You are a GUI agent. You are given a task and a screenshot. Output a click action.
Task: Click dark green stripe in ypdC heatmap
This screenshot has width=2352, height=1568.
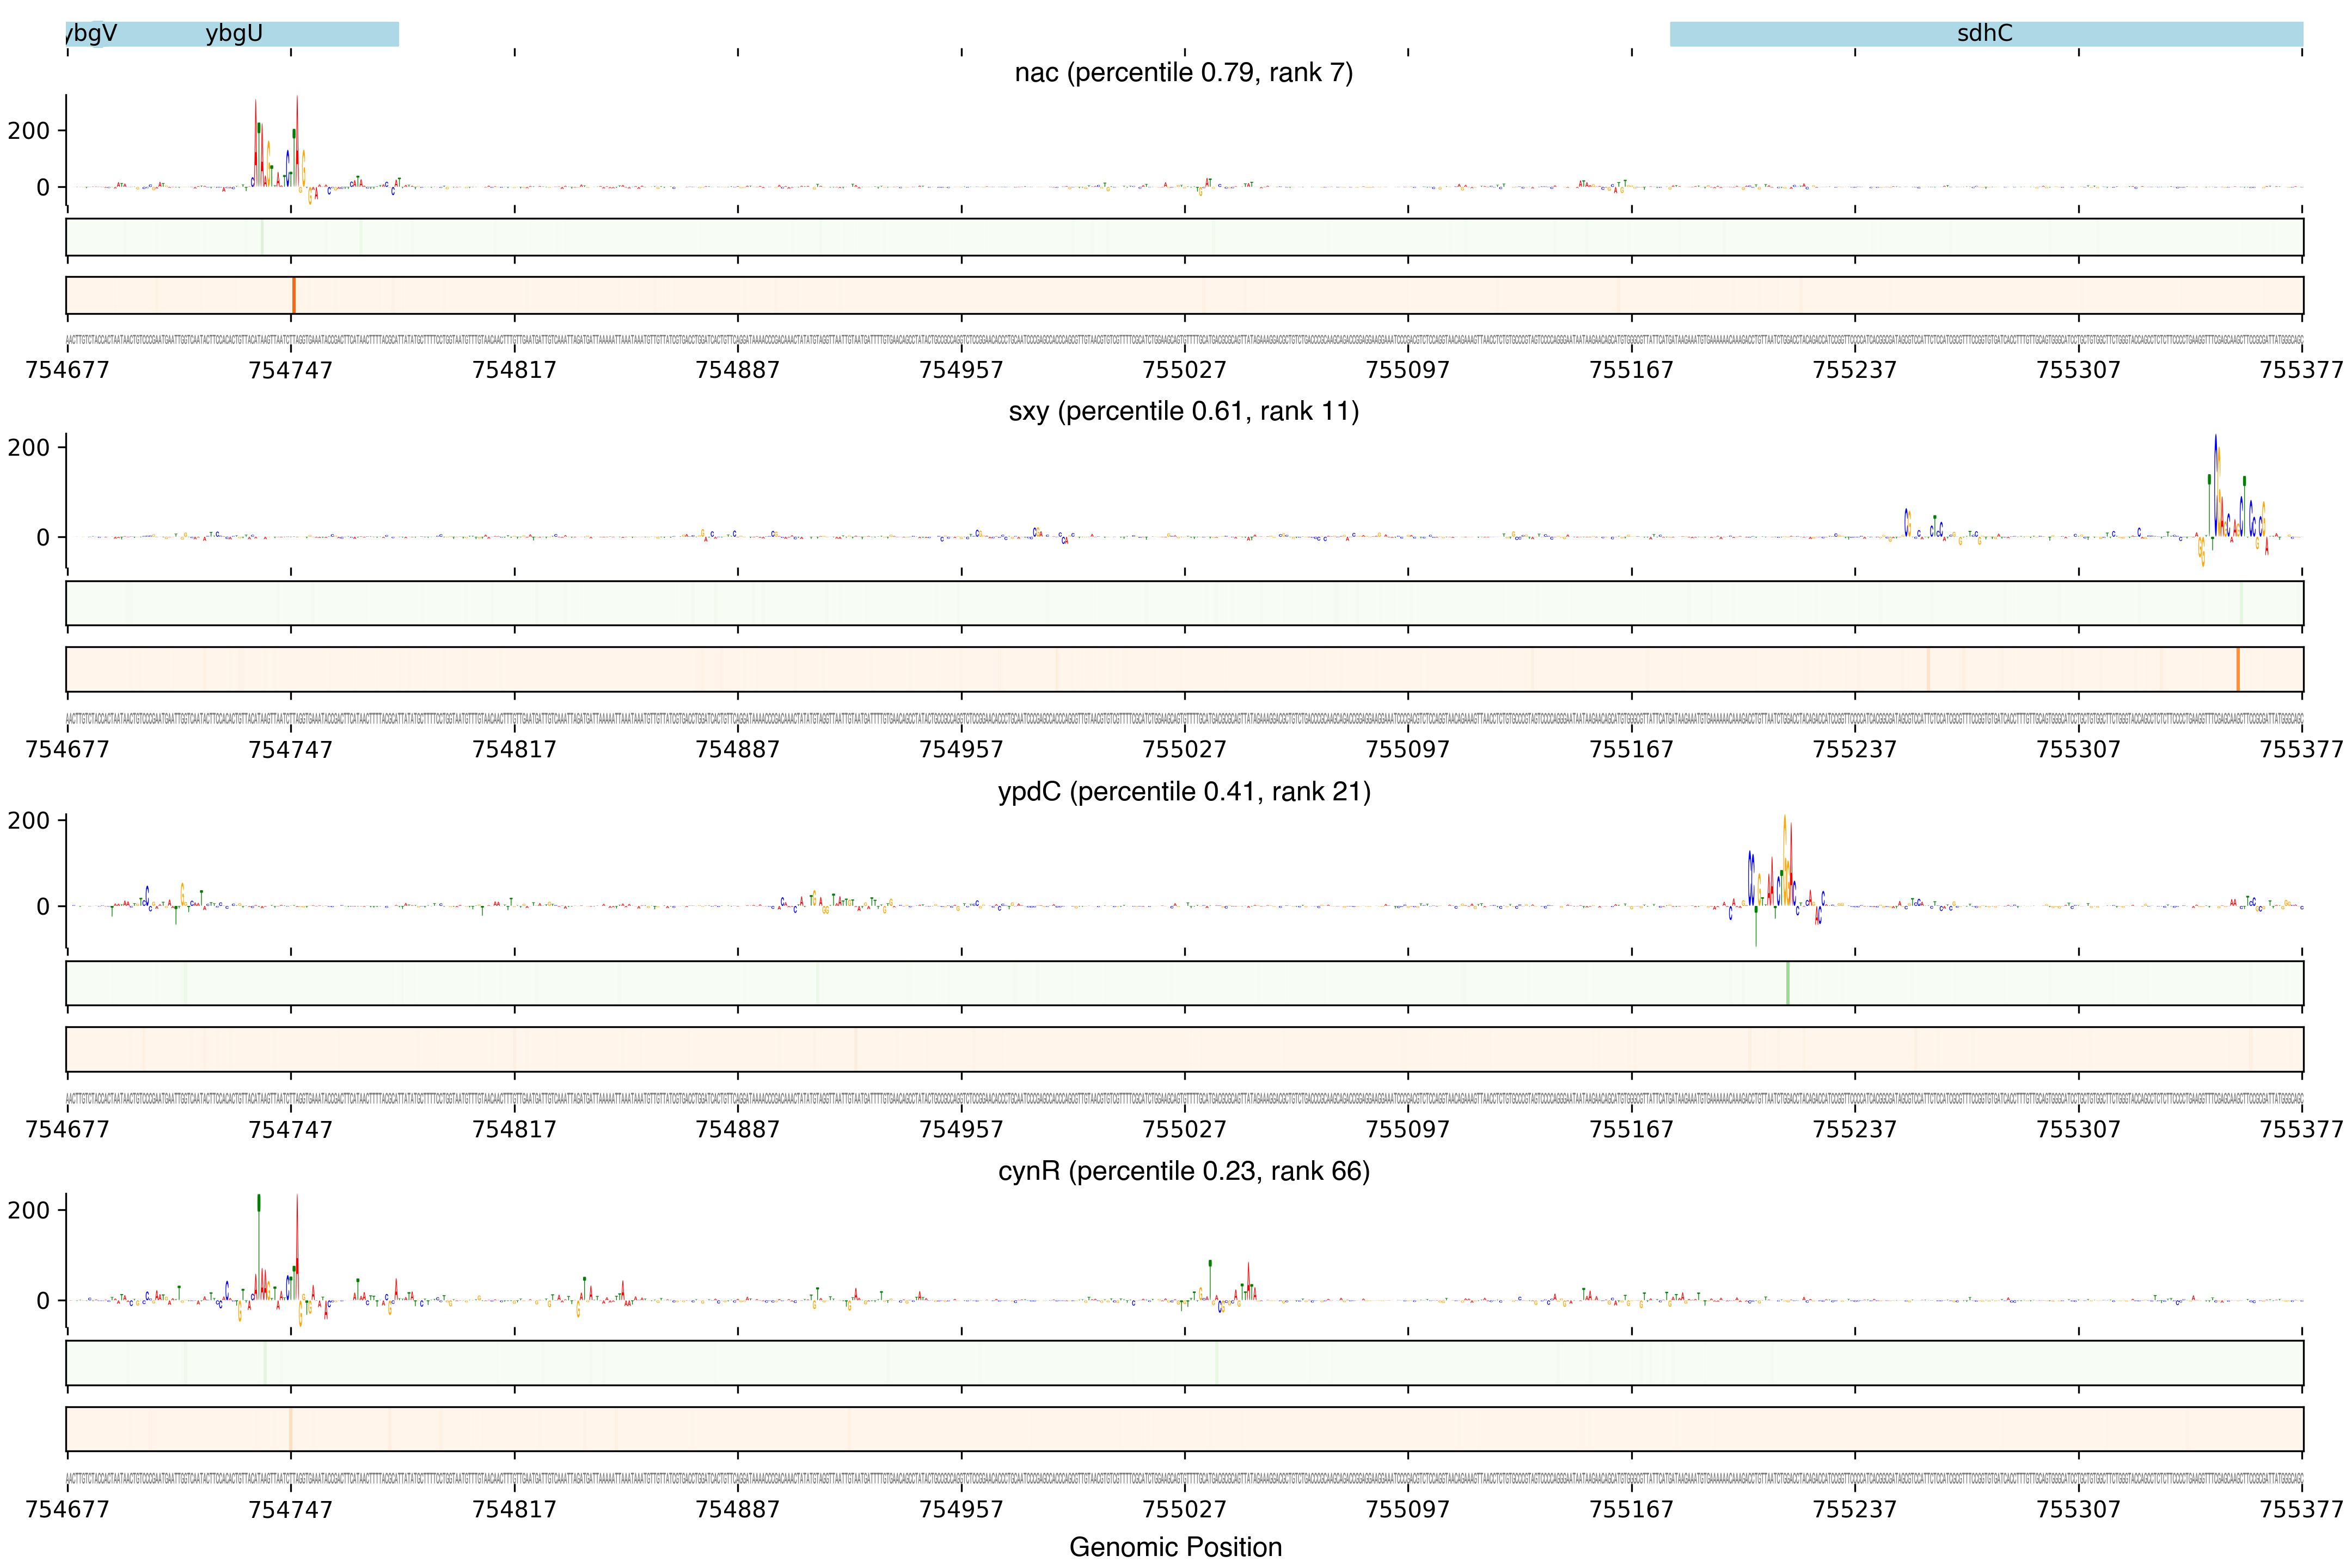click(x=1787, y=983)
